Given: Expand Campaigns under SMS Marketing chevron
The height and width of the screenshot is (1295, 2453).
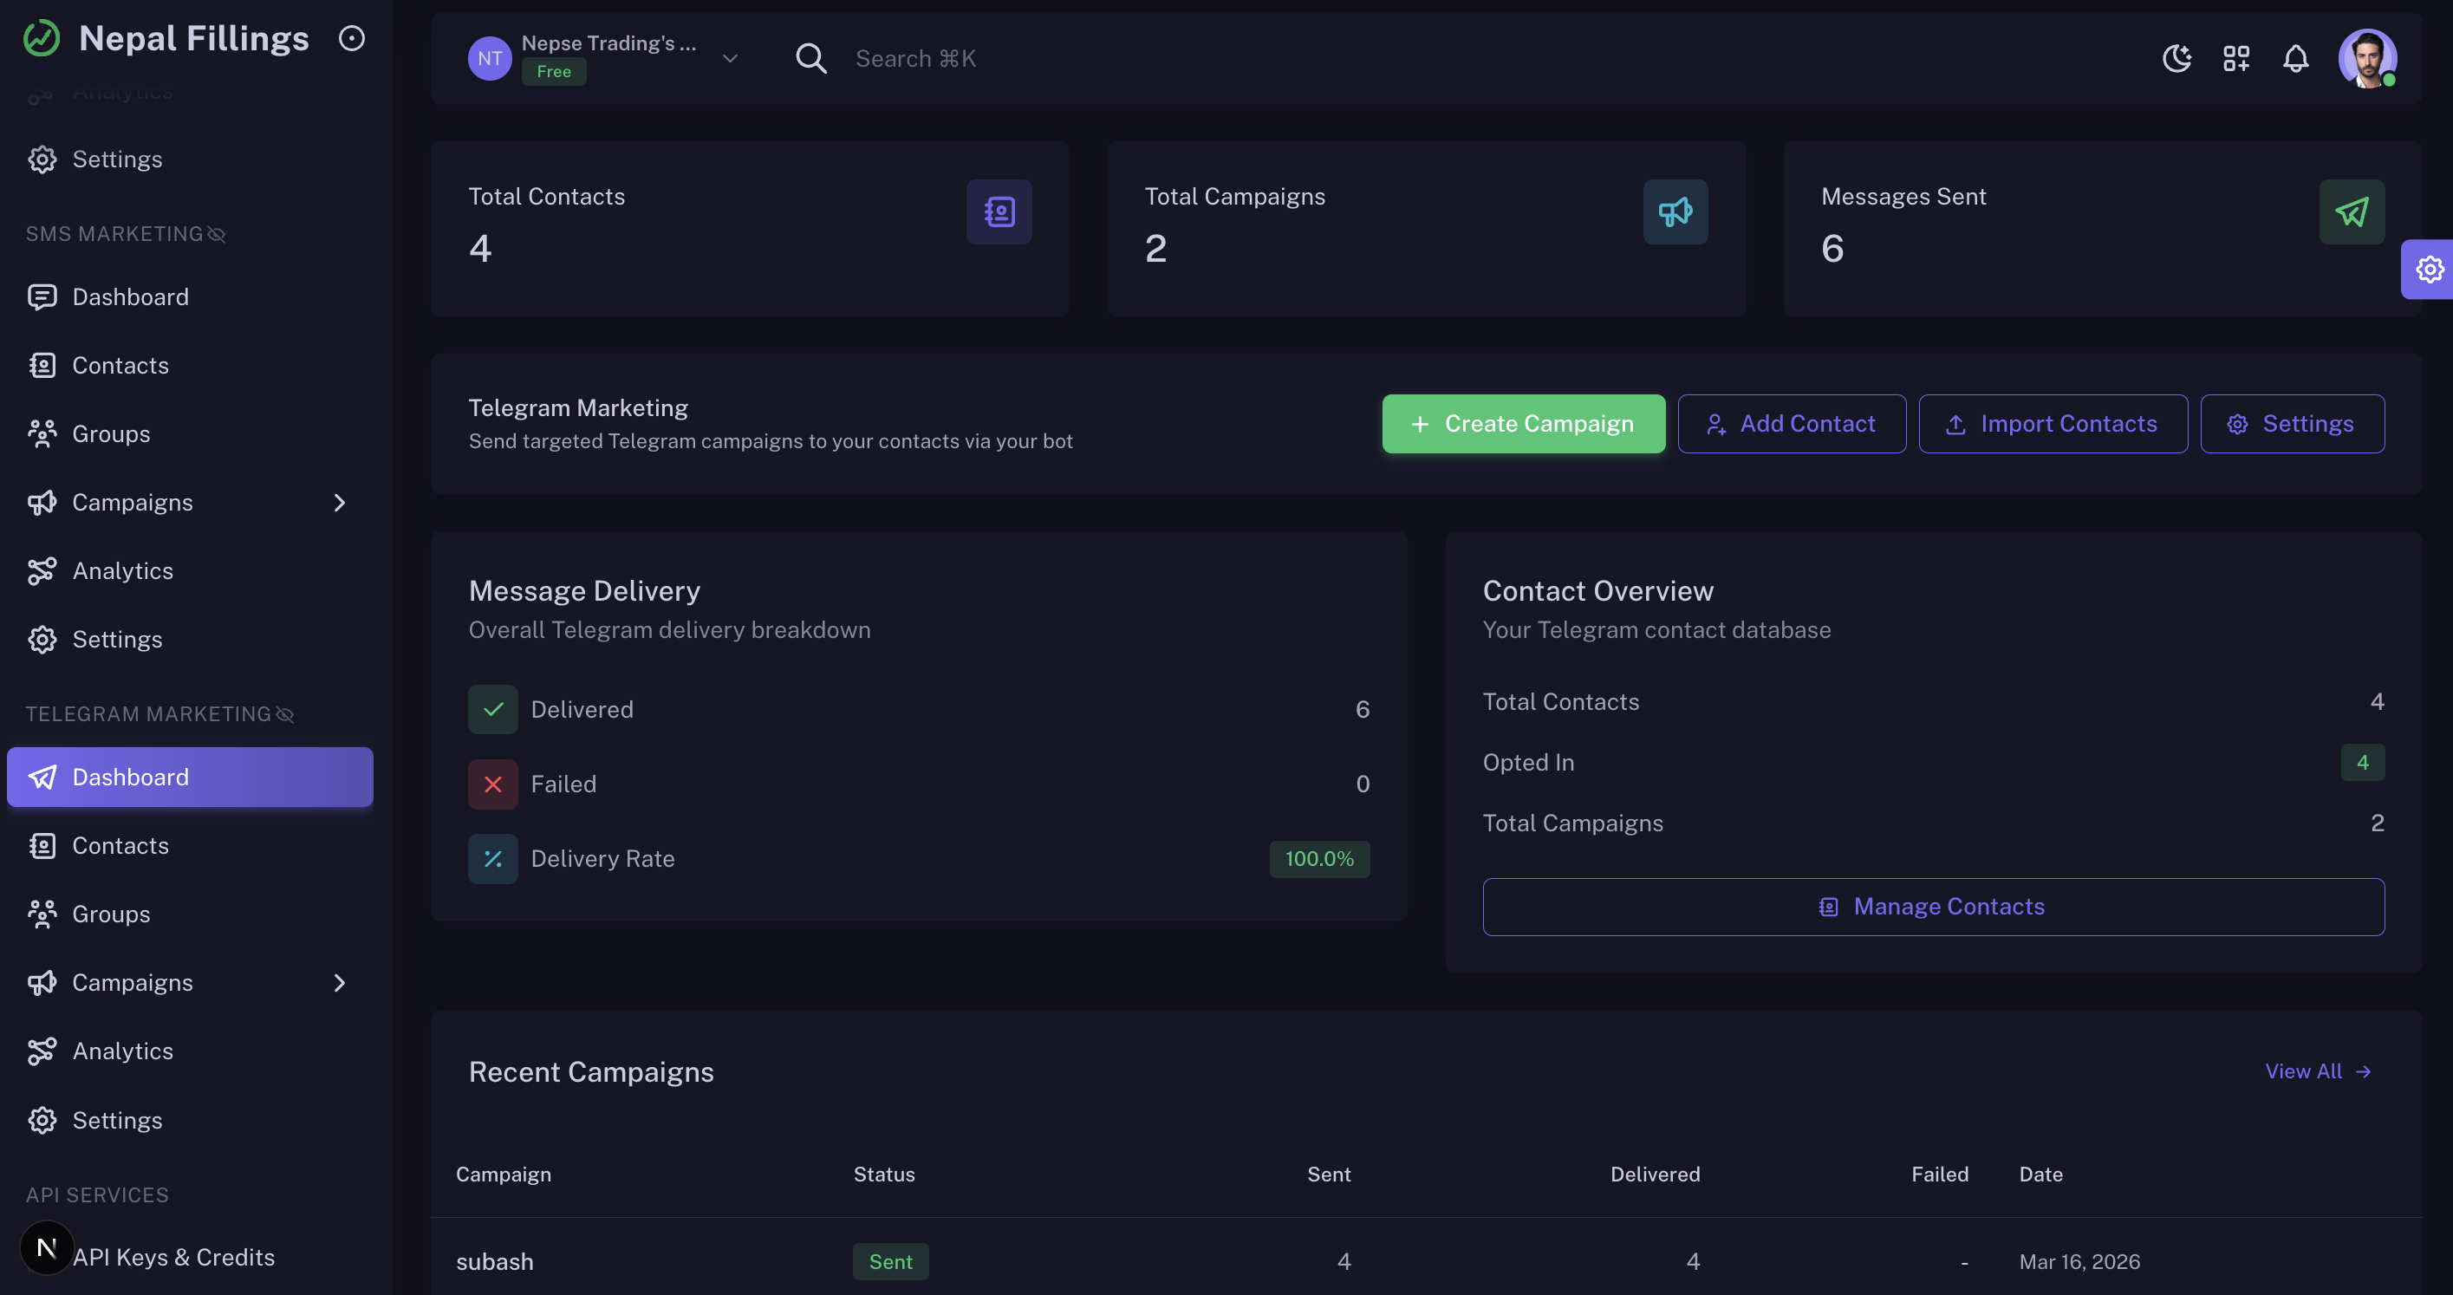Looking at the screenshot, I should tap(340, 503).
